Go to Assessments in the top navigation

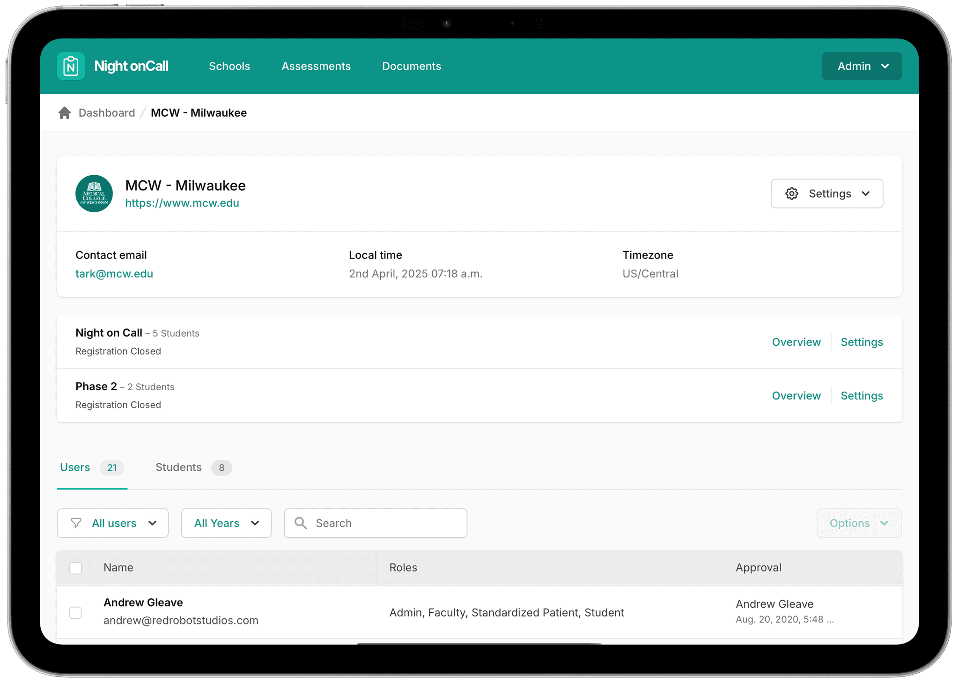(x=316, y=66)
